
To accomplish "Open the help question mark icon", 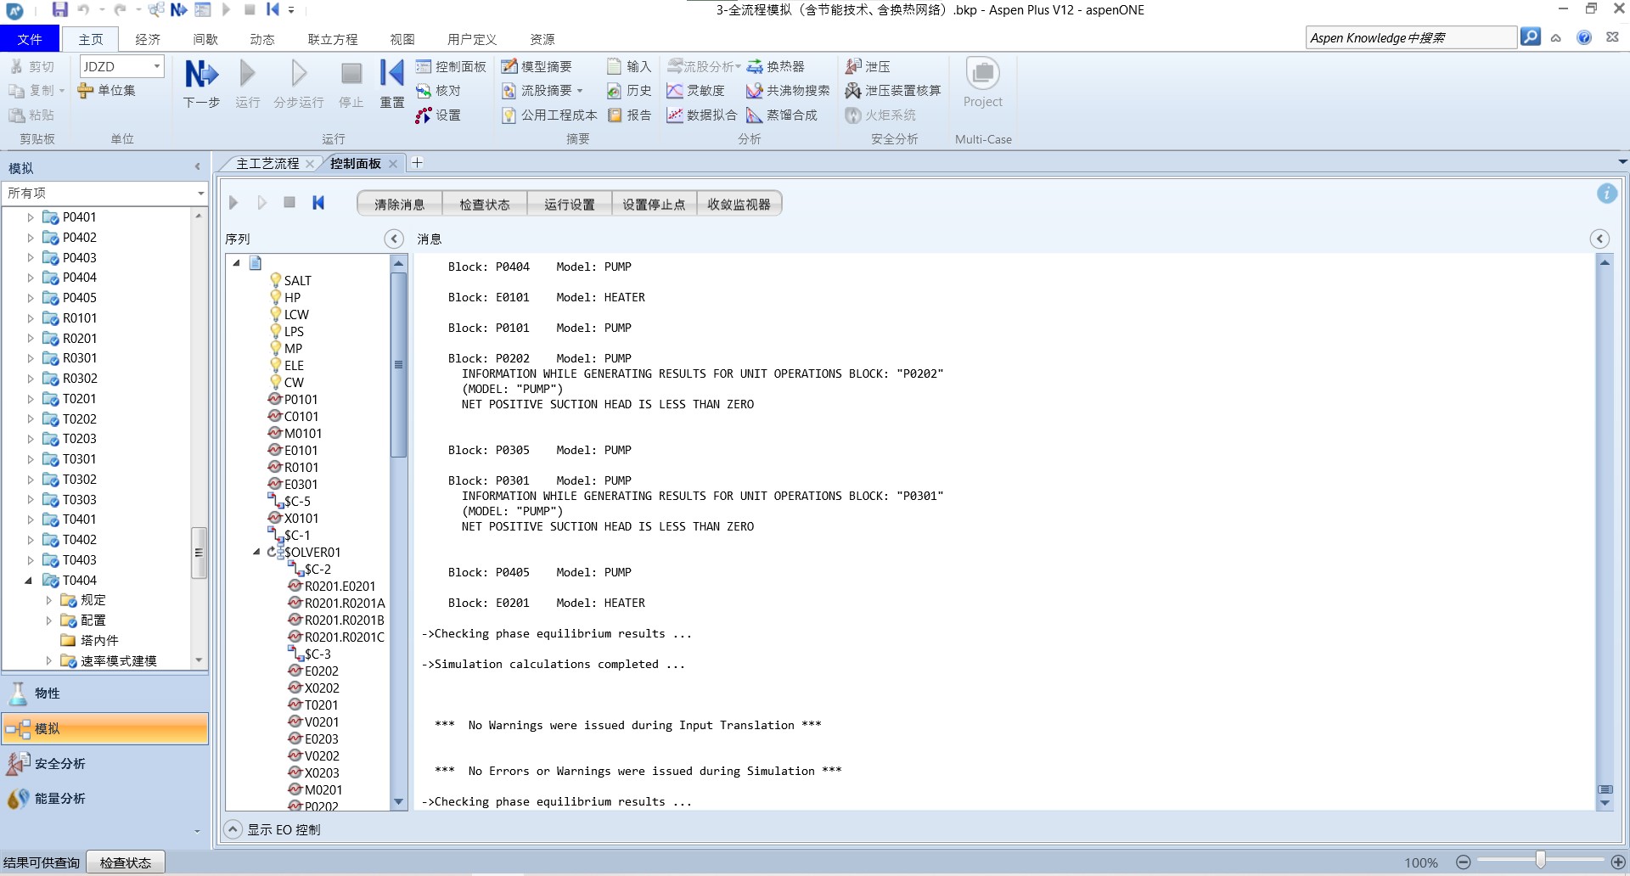I will click(1584, 37).
